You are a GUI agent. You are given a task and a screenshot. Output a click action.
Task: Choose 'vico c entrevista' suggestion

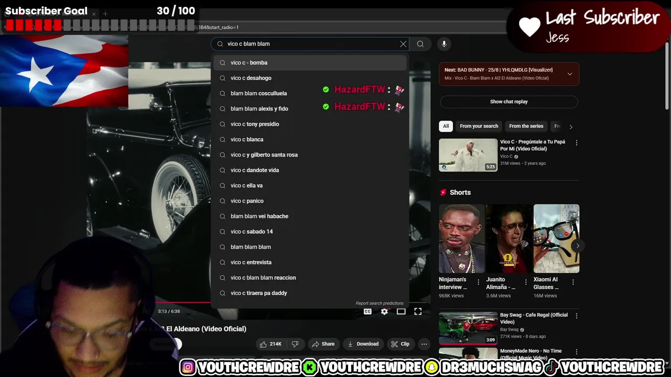310,262
